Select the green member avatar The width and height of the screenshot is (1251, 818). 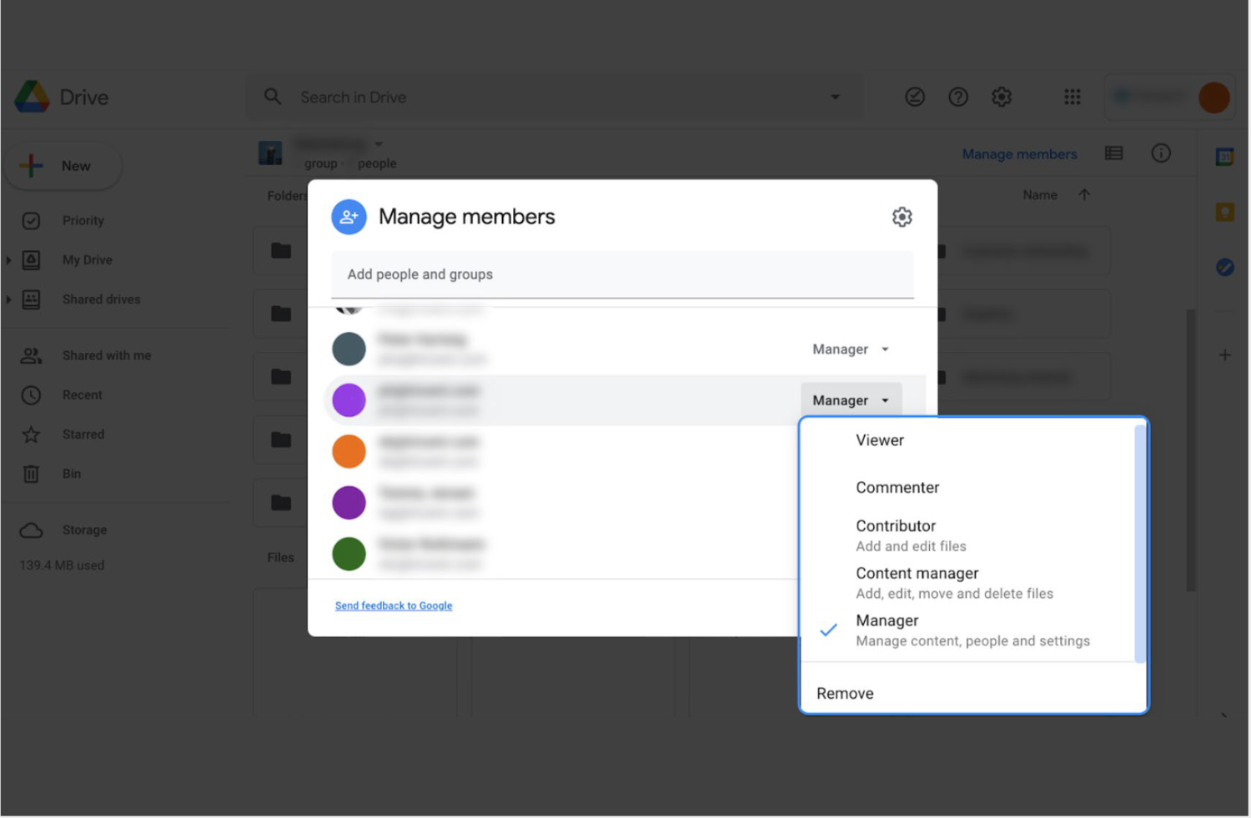[349, 554]
